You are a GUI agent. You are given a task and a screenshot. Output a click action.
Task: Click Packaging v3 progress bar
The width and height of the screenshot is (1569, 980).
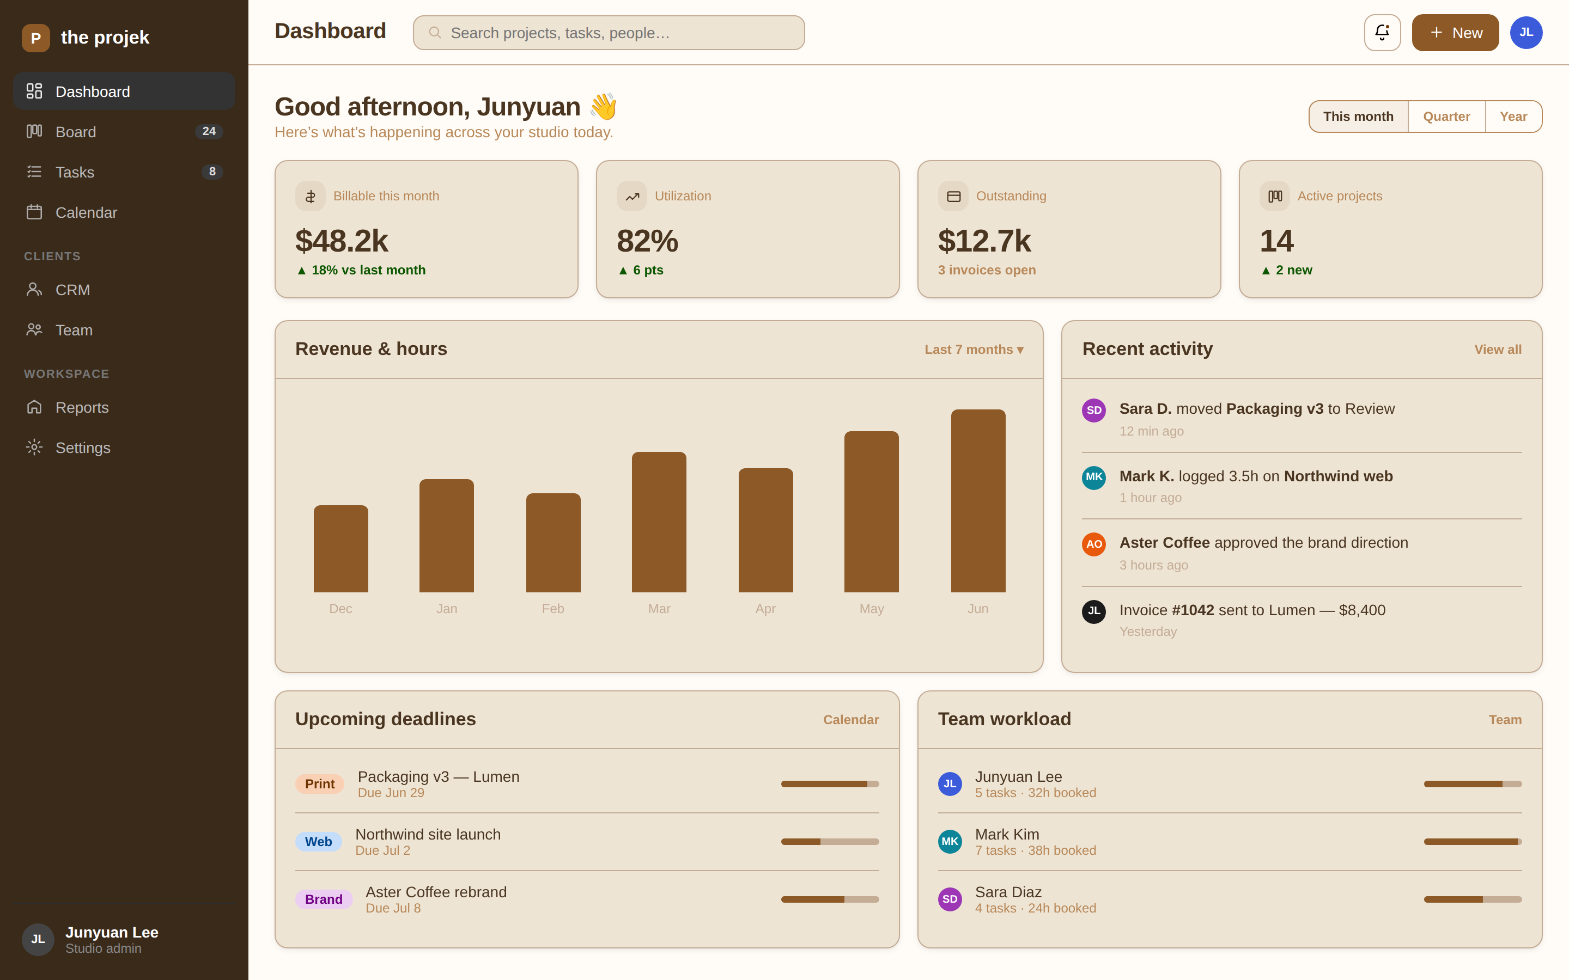tap(830, 783)
